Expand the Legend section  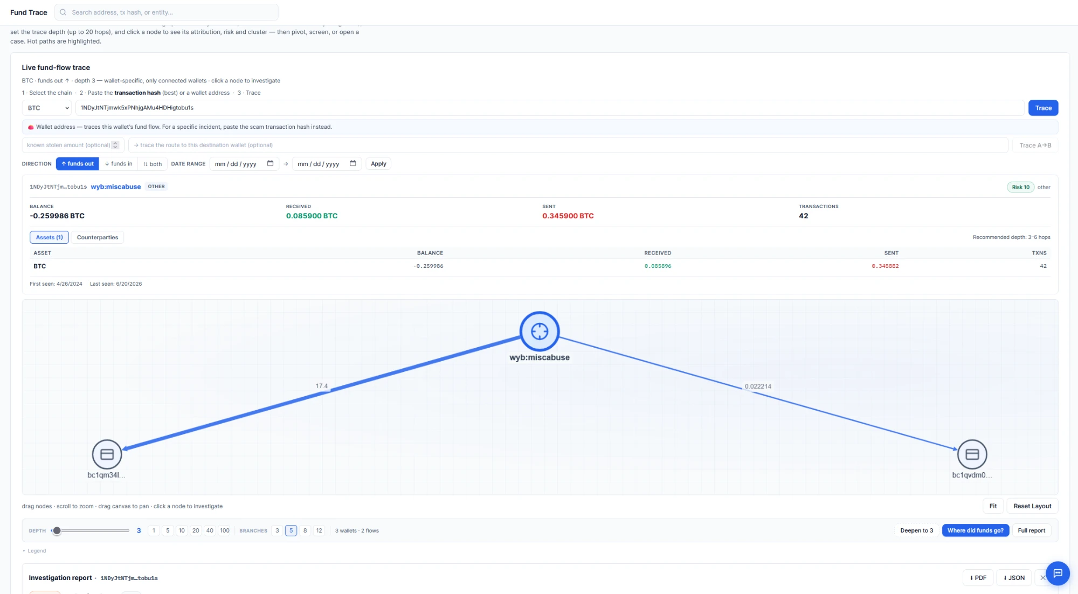(x=34, y=550)
